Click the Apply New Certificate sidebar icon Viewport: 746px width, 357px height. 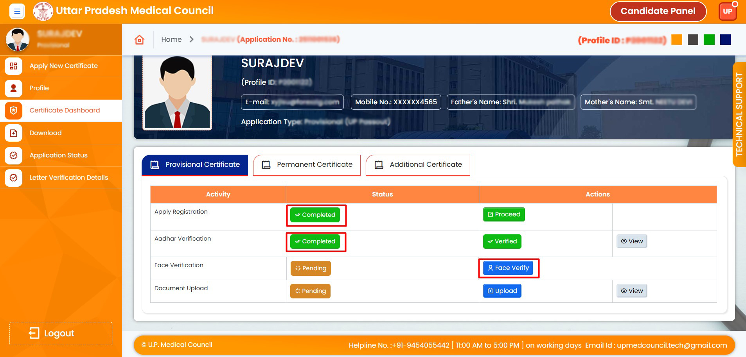click(13, 66)
